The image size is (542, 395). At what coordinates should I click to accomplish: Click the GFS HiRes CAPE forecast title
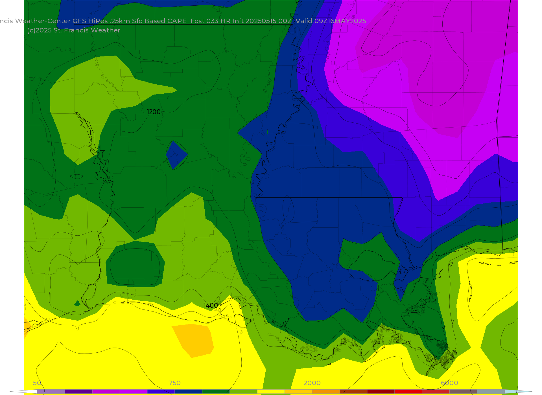tap(183, 21)
